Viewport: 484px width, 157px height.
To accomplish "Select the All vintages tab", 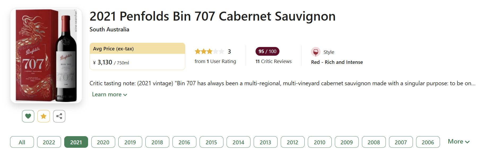I will (22, 142).
